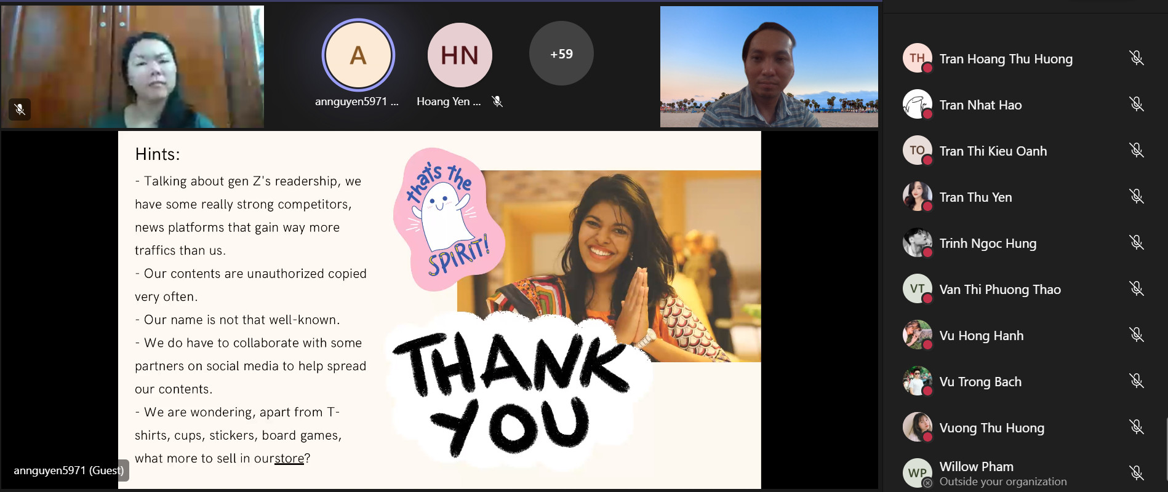Viewport: 1168px width, 492px height.
Task: Click the annguyen5971 (Guest) presenter label
Action: (68, 470)
